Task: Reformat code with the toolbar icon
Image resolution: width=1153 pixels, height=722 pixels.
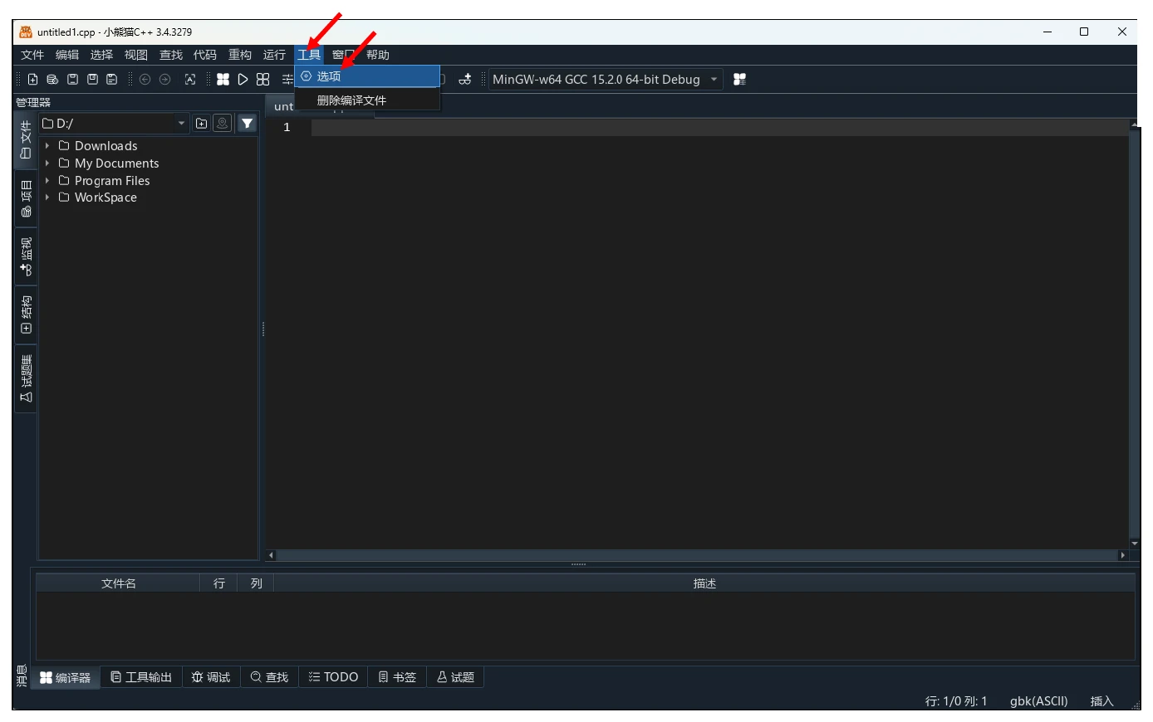Action: (190, 80)
